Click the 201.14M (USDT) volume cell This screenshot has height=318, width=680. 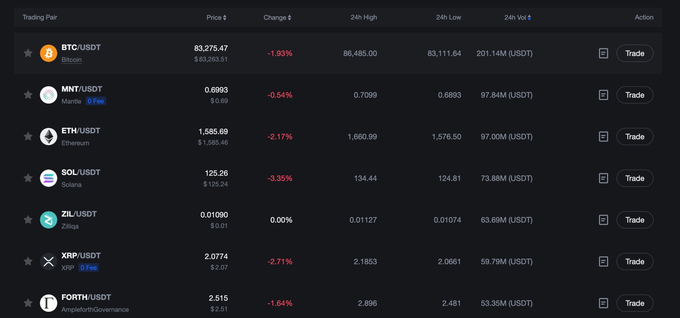504,53
